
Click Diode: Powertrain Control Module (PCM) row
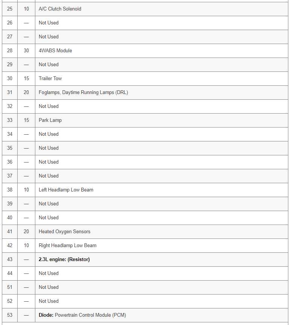coord(145,315)
